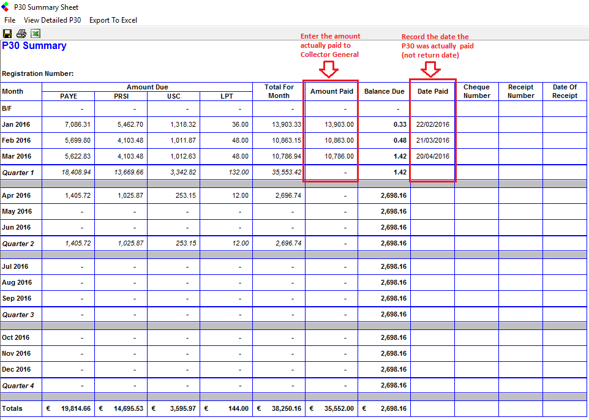
Task: Click the Feb 2016 Date Of Receipt cell
Action: tap(565, 140)
